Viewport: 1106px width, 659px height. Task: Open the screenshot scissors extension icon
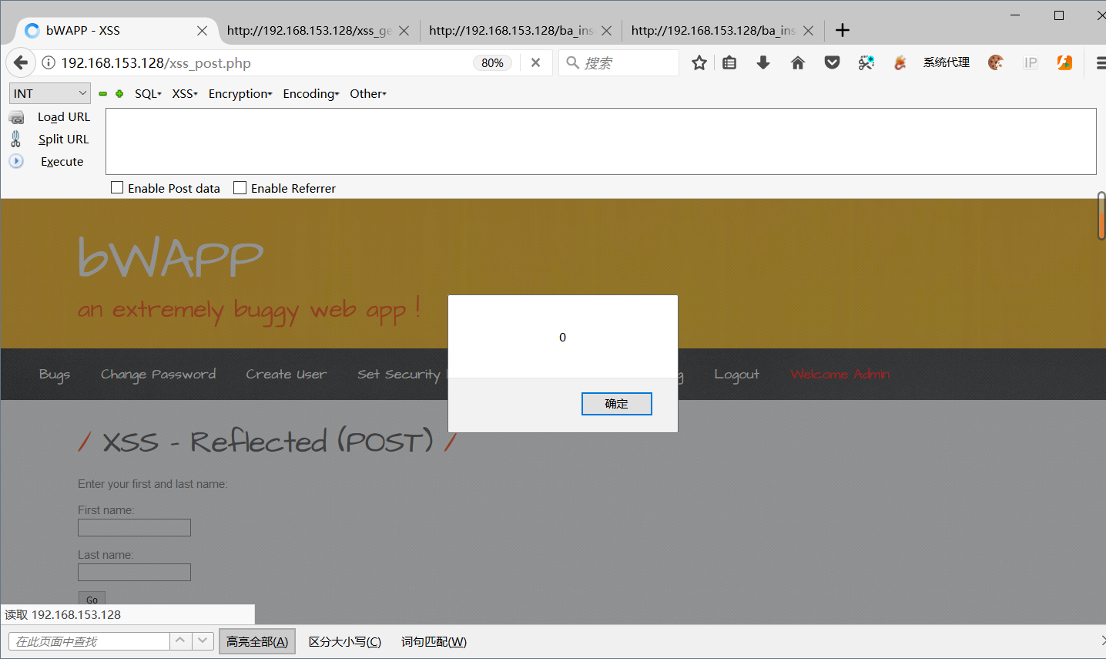coord(866,62)
